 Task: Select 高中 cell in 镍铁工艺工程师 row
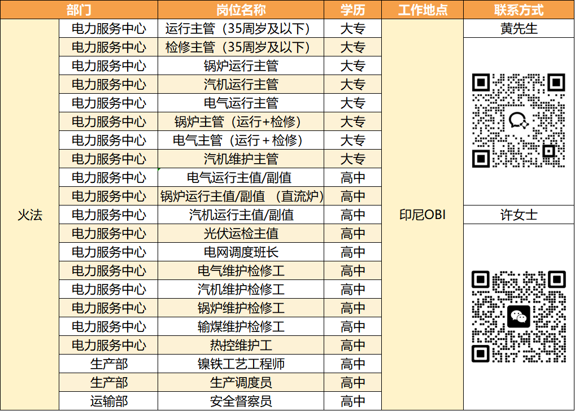click(x=353, y=364)
